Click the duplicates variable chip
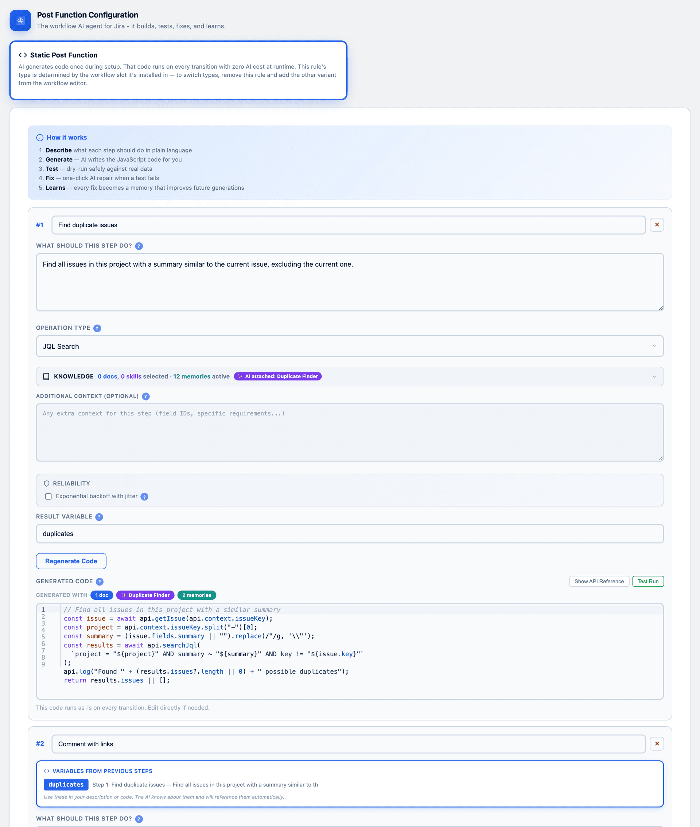700x827 pixels. click(x=66, y=785)
